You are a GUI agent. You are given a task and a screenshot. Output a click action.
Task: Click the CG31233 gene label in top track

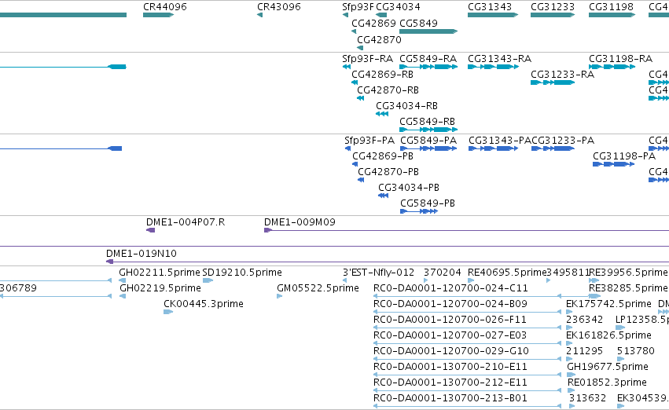553,7
